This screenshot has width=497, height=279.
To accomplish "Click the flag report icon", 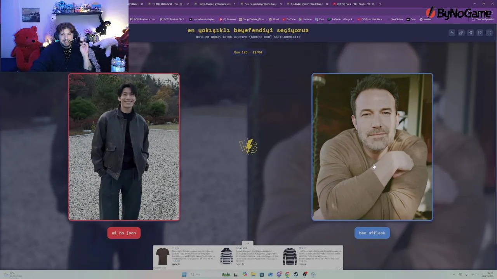I will [x=480, y=33].
